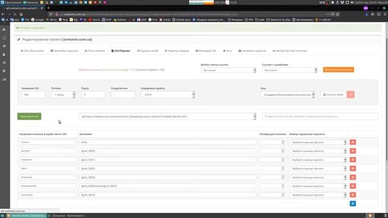Open the YouTube bookmark
This screenshot has width=388, height=218.
point(94,19)
